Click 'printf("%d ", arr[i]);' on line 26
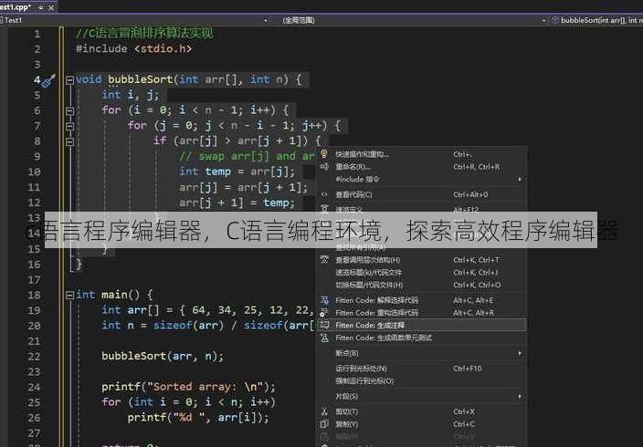 tap(198, 418)
